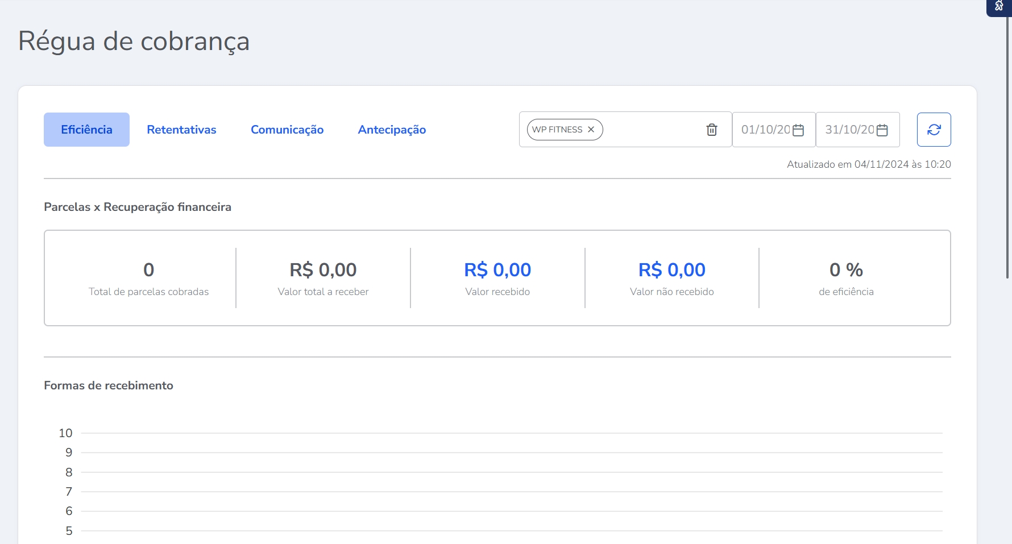Open calendar picker for start date 01/10

click(x=798, y=130)
